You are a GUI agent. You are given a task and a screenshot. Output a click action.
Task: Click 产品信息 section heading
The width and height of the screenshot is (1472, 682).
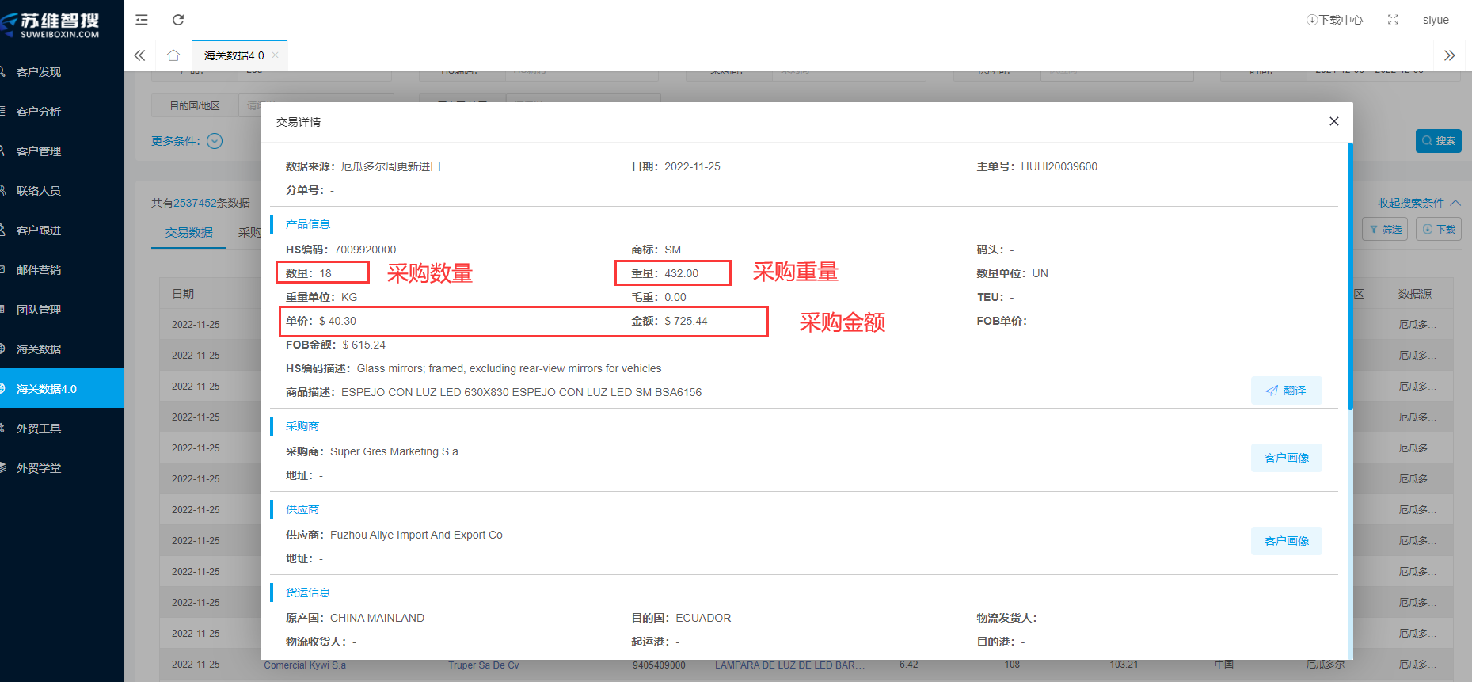pyautogui.click(x=308, y=224)
